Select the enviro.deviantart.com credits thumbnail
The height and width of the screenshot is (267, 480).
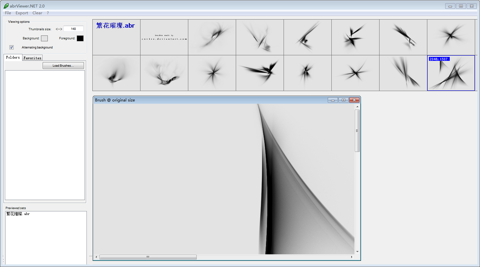coord(164,37)
